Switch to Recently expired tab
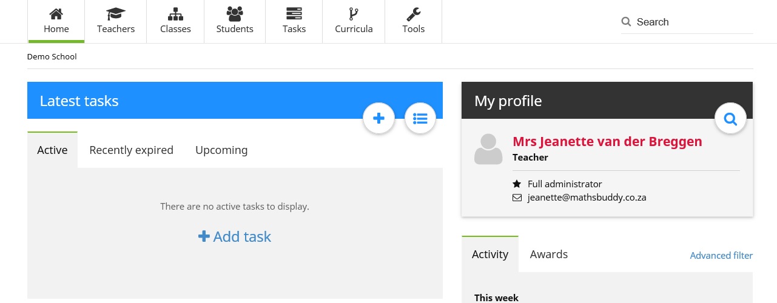Image resolution: width=777 pixels, height=303 pixels. pyautogui.click(x=132, y=150)
